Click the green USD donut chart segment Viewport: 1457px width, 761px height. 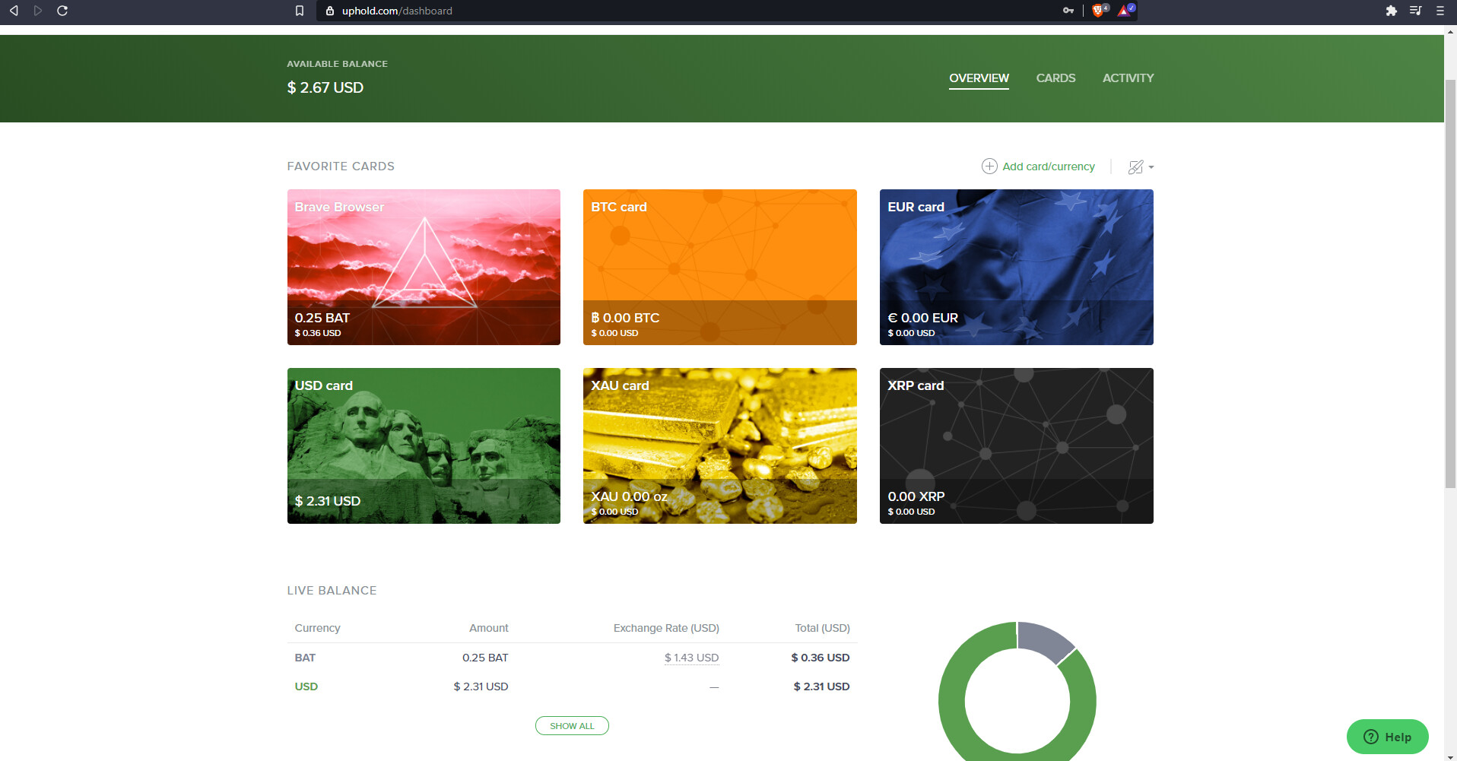pos(952,699)
